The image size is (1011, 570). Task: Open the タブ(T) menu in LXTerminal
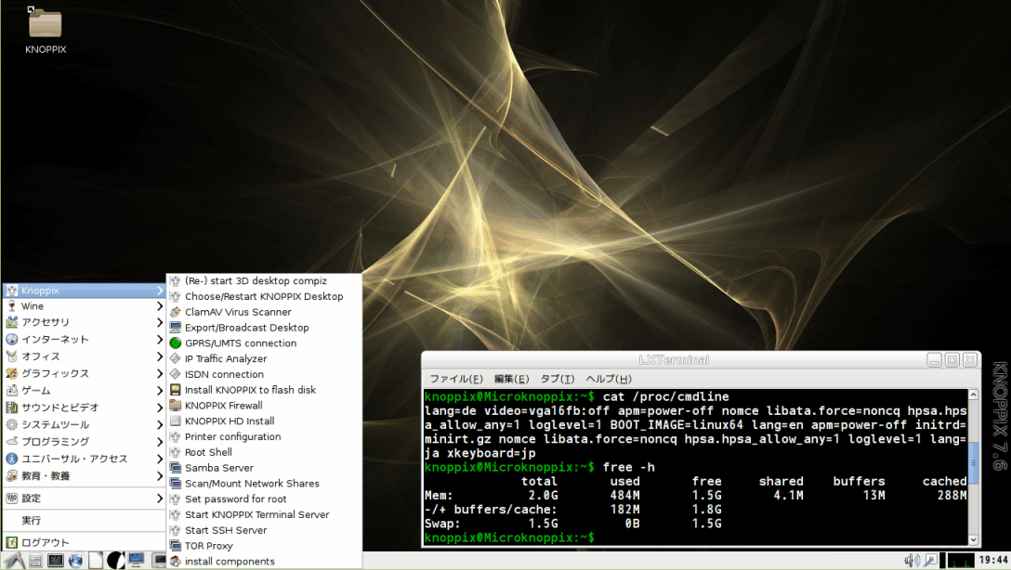click(558, 379)
